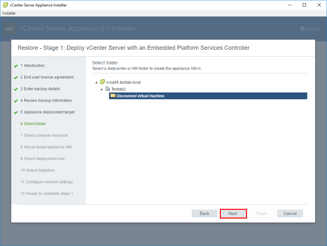Click the vCenter Server Appliance 6.5 Installer heading
The height and width of the screenshot is (246, 327).
(78, 28)
